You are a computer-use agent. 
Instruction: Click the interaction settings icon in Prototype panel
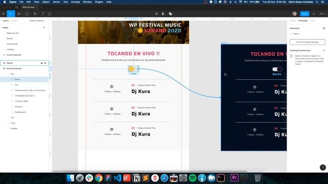[x=323, y=28]
